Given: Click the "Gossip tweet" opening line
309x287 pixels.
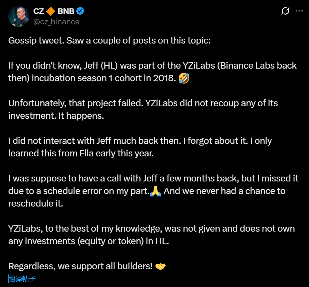Looking at the screenshot, I should point(109,41).
